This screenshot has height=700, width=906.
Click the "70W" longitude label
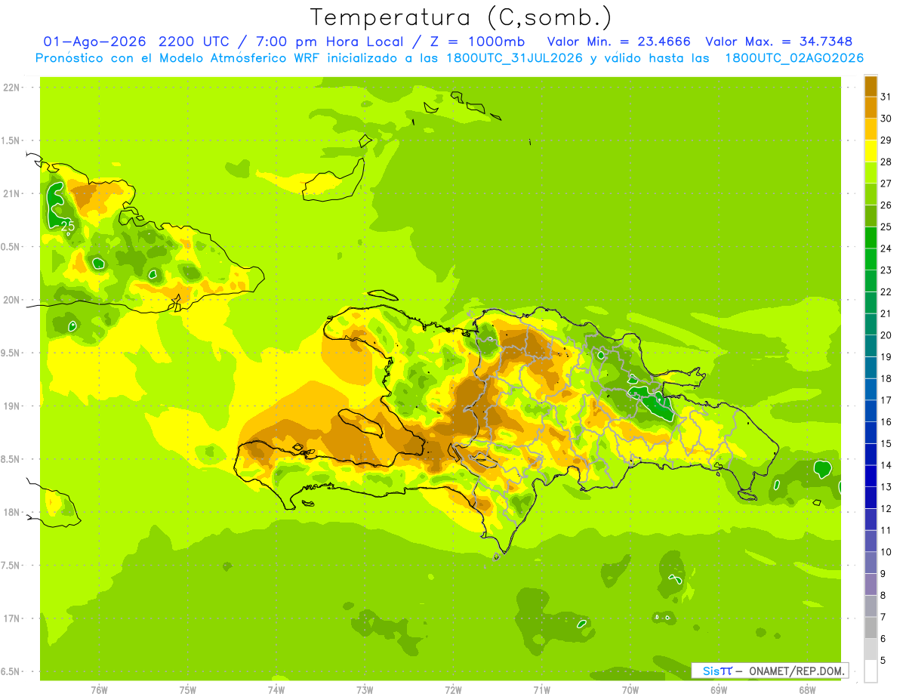click(x=630, y=690)
